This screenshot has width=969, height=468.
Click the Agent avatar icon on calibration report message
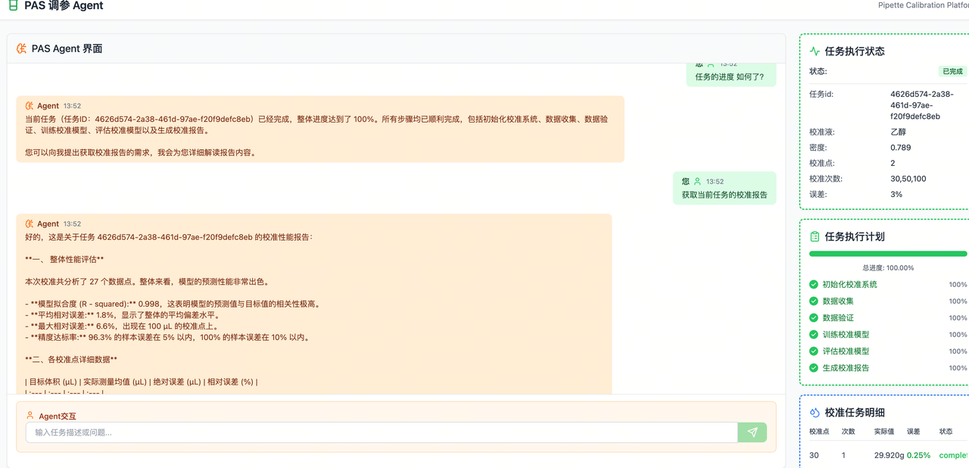coord(30,224)
